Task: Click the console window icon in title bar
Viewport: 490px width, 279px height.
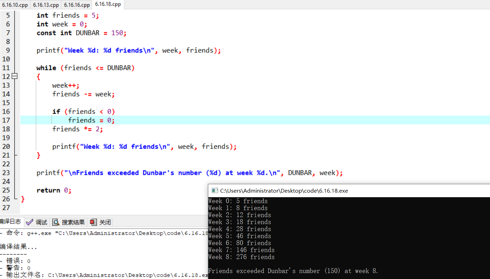Action: point(215,191)
